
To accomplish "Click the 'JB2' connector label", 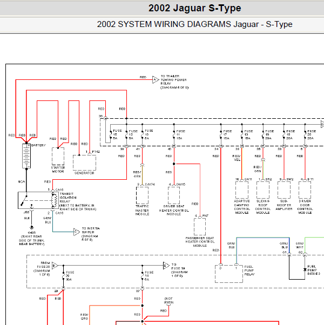I will 26,212.
